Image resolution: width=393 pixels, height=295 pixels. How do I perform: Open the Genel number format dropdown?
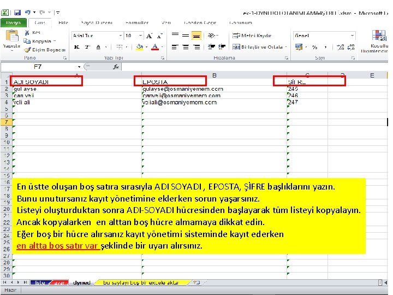pyautogui.click(x=352, y=36)
